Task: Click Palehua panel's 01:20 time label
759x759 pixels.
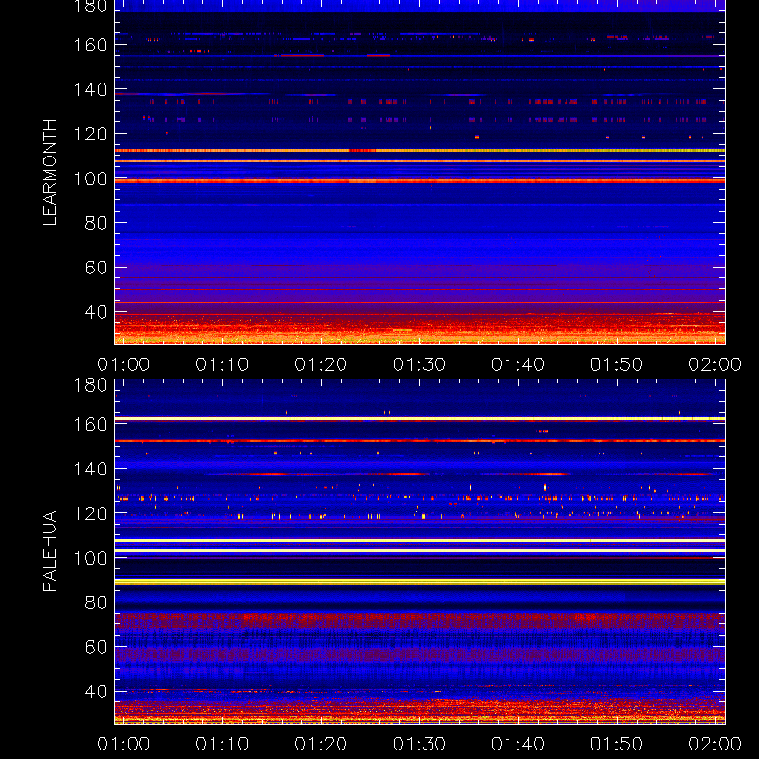Action: [x=321, y=744]
